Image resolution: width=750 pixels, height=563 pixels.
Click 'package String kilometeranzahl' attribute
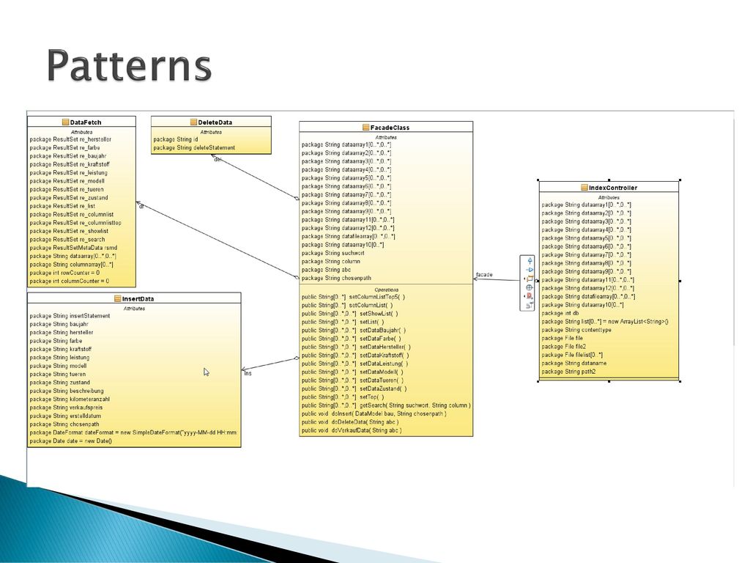70,400
